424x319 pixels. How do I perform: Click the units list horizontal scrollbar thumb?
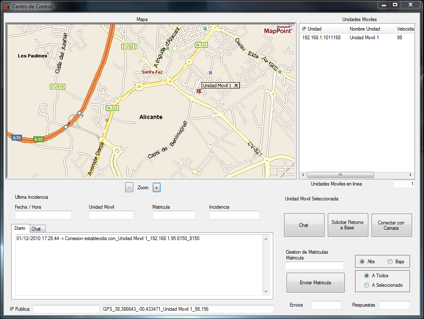[341, 175]
